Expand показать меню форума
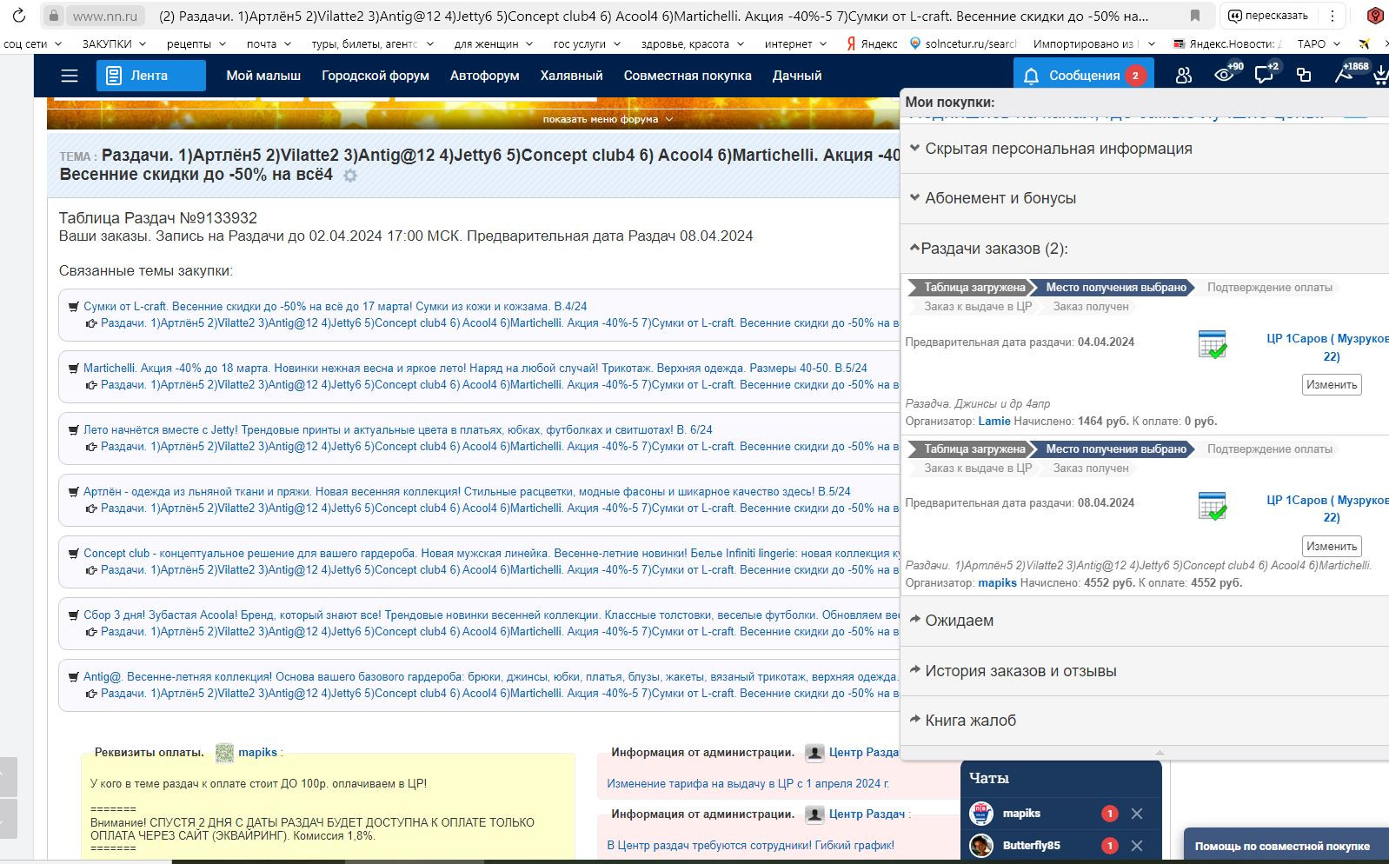This screenshot has height=864, width=1389. (608, 119)
